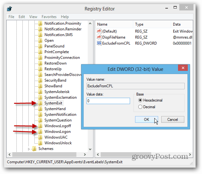The width and height of the screenshot is (202, 174).
Task: Open the Edit menu
Action: (x=22, y=17)
